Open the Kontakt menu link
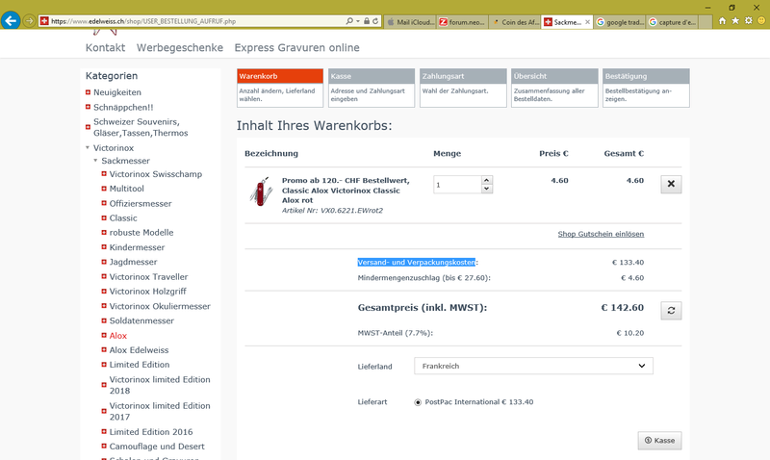The image size is (770, 460). (x=105, y=47)
